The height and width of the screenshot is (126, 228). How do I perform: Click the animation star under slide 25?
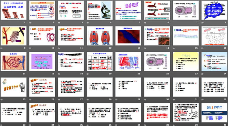point(2,100)
